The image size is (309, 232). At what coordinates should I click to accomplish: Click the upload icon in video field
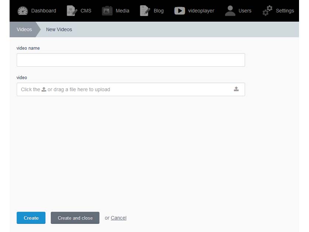point(236,89)
